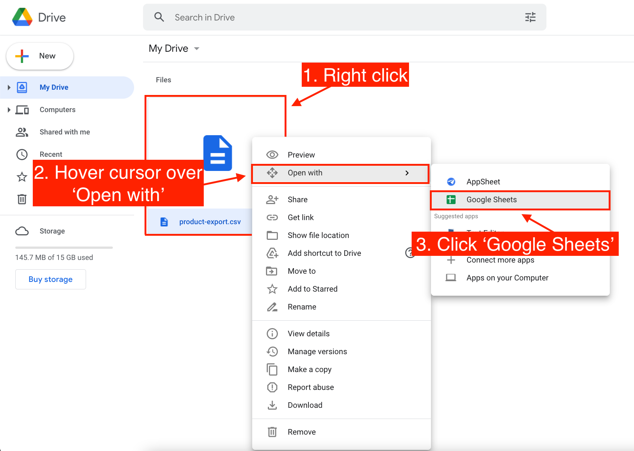Click the large blue document thumbnail
This screenshot has height=451, width=634.
pos(218,153)
